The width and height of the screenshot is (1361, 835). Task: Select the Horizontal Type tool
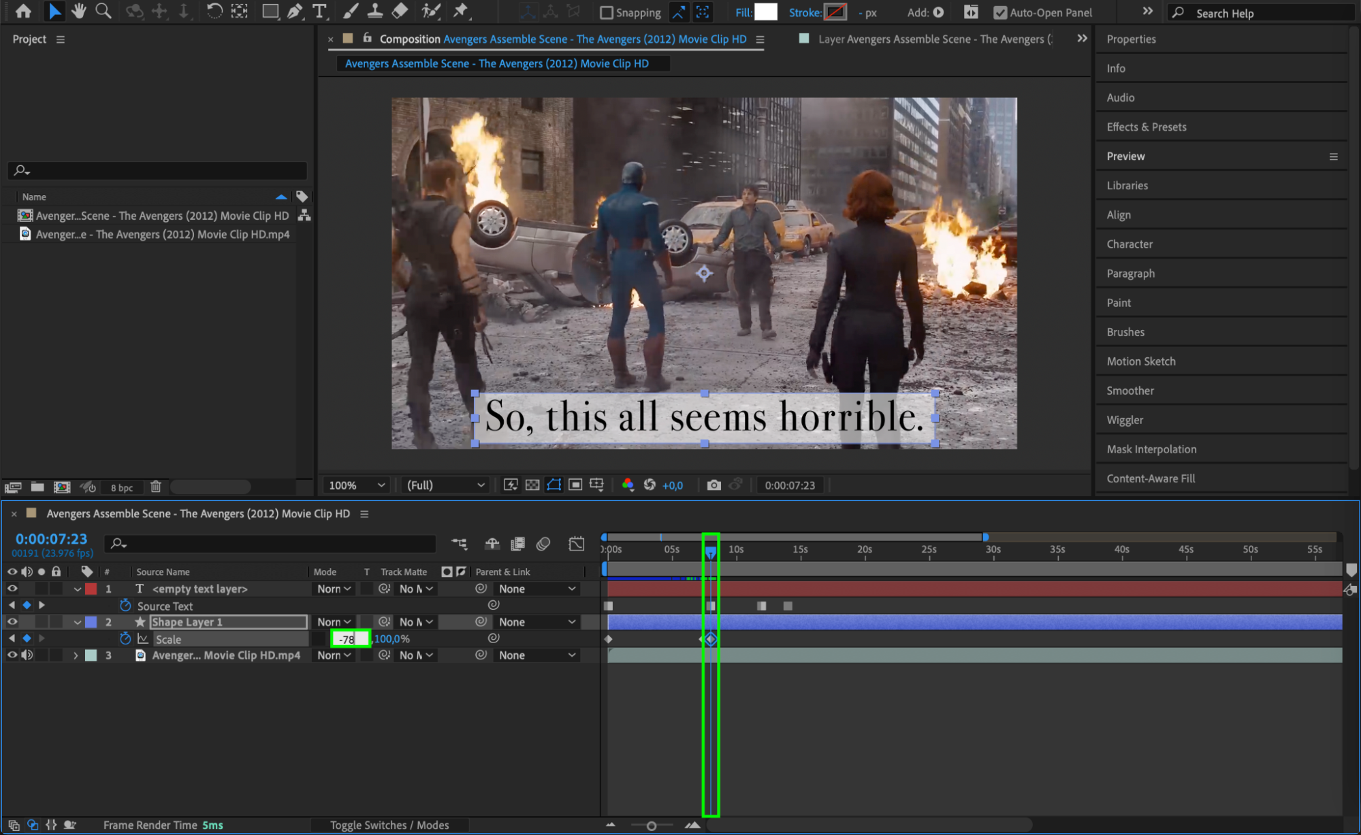click(x=319, y=11)
